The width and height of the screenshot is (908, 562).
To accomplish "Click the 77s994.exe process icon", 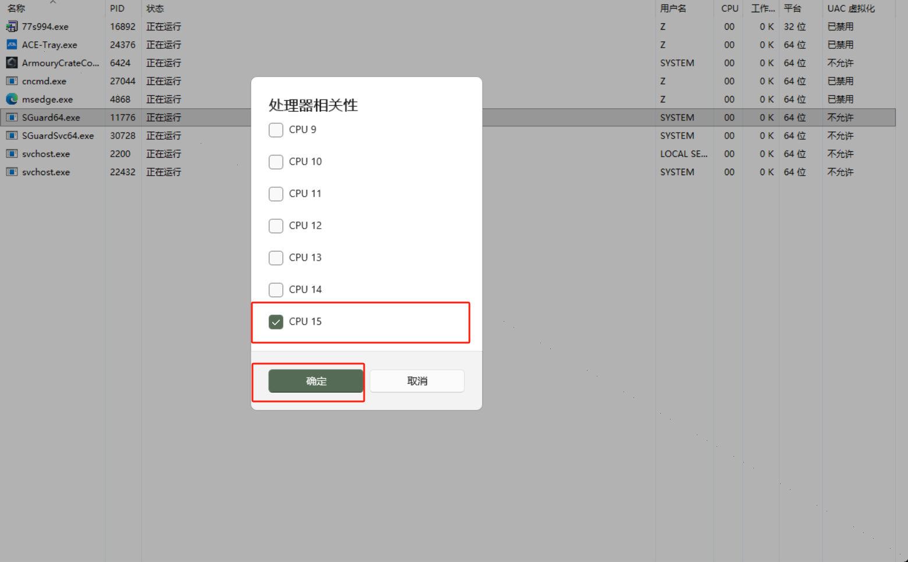I will [x=12, y=26].
